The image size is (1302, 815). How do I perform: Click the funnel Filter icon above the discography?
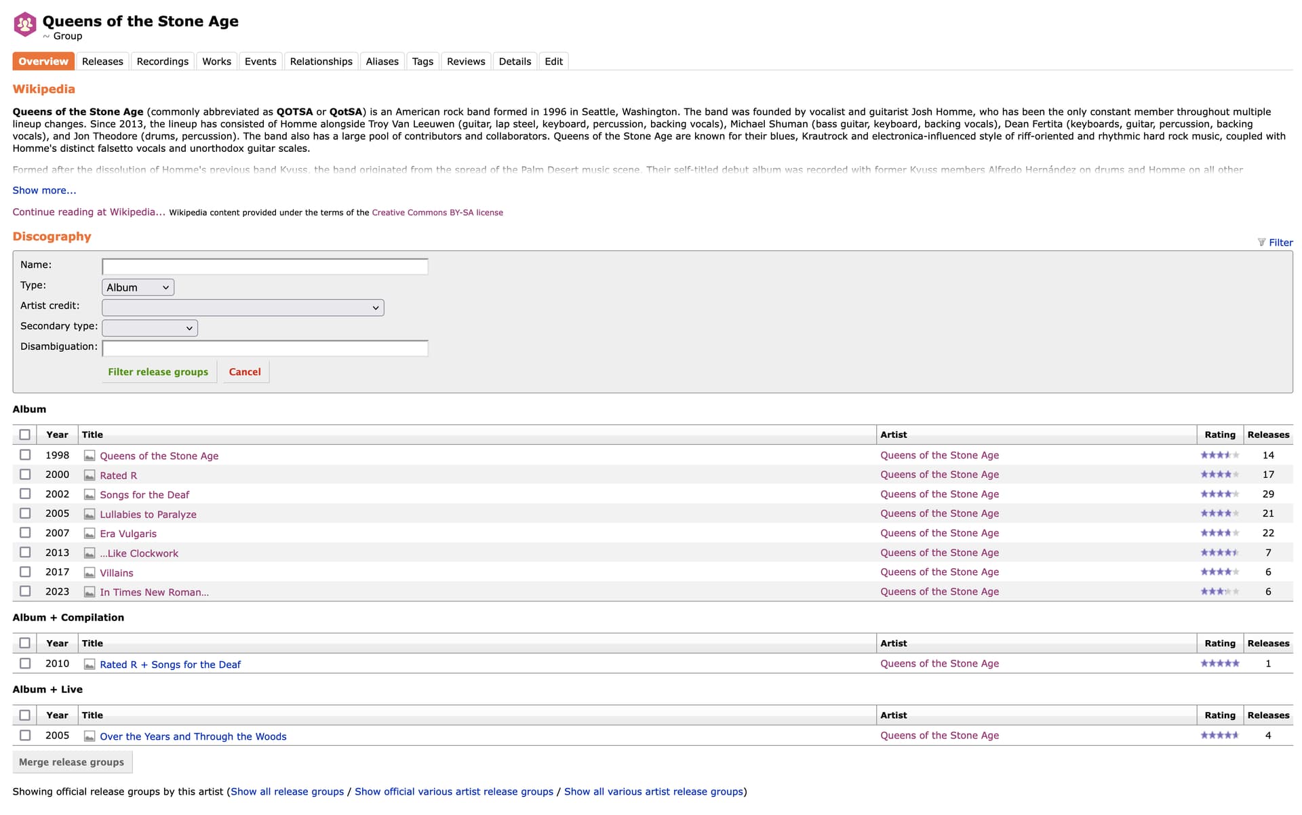1261,242
